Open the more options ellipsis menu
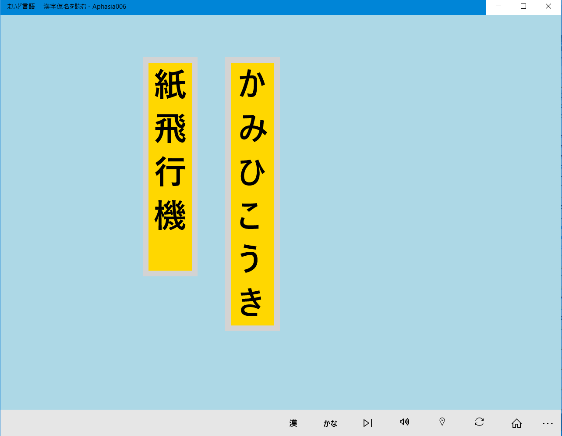 548,423
